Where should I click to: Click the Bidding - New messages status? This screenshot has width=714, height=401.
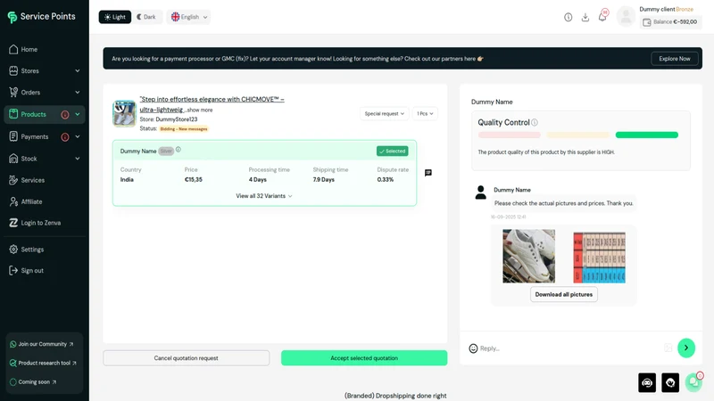(184, 129)
